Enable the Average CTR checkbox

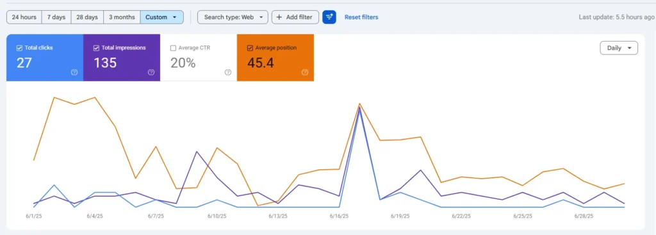click(x=173, y=48)
